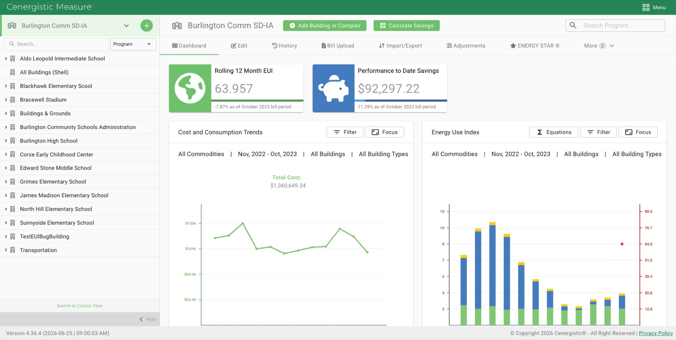Image resolution: width=676 pixels, height=340 pixels.
Task: Click the Burlington High School building icon
Action: click(13, 141)
